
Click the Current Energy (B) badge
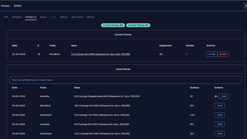pos(113,25)
